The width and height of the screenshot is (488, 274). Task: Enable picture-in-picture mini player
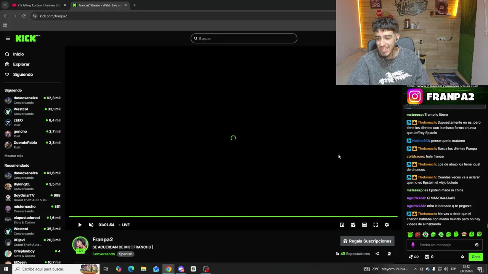pos(342,225)
